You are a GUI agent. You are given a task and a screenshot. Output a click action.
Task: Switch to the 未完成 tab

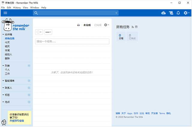(87, 25)
